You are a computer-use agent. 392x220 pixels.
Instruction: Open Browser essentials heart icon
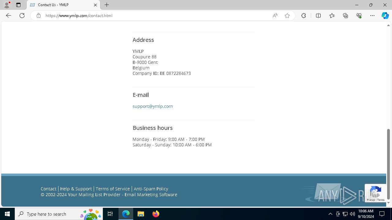(x=359, y=16)
